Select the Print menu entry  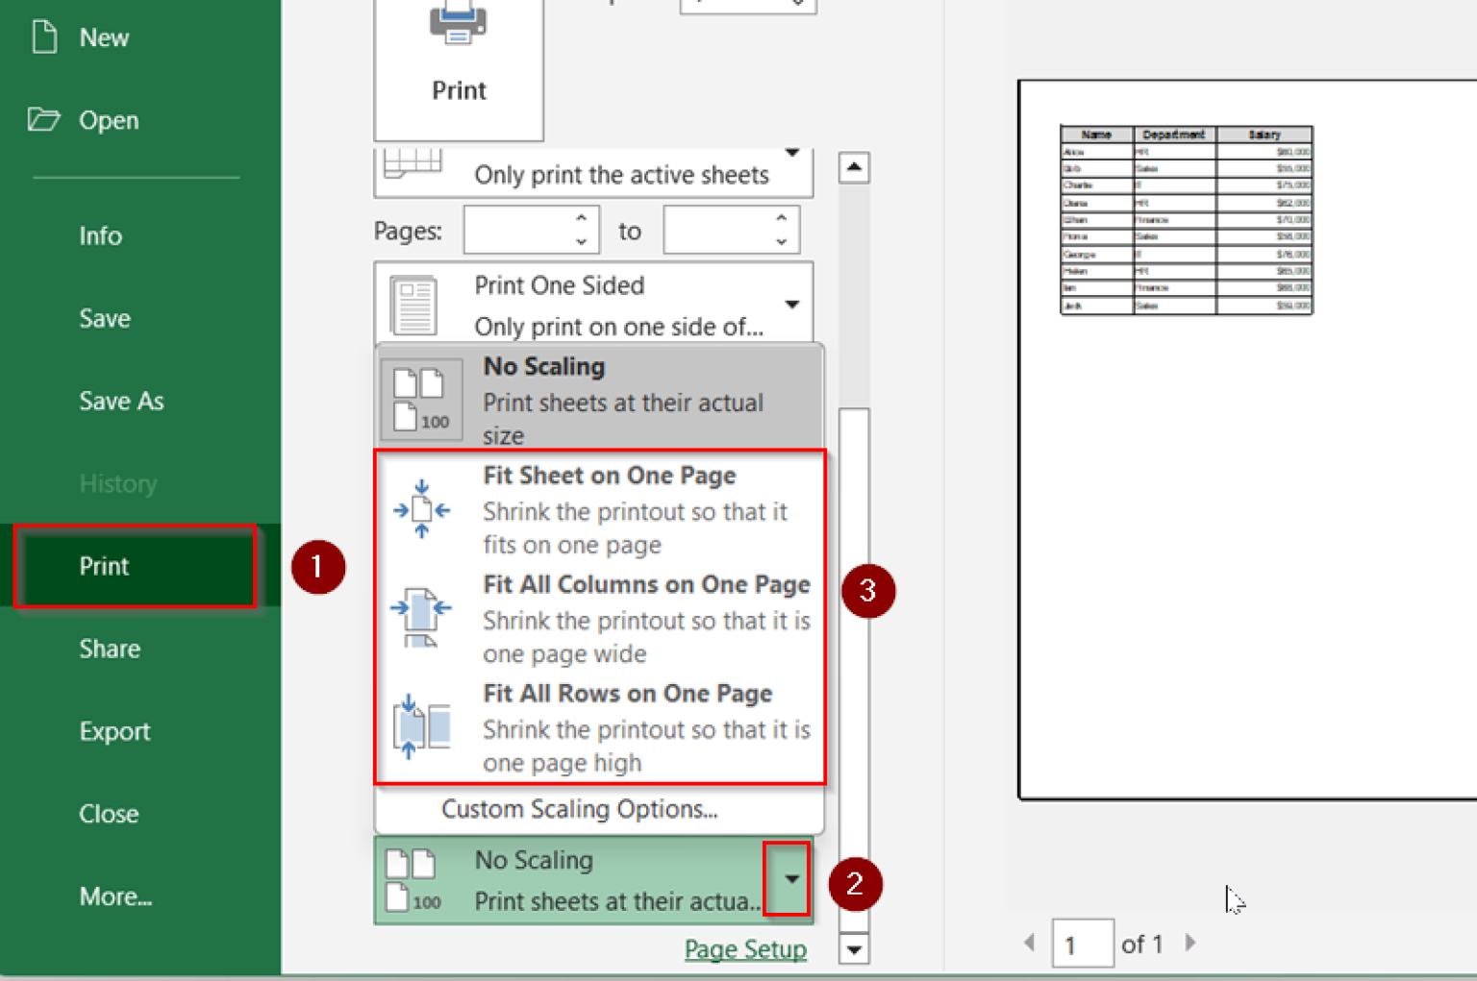click(x=103, y=566)
